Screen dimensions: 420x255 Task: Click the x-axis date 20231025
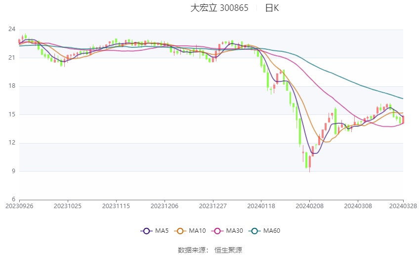[x=68, y=206]
